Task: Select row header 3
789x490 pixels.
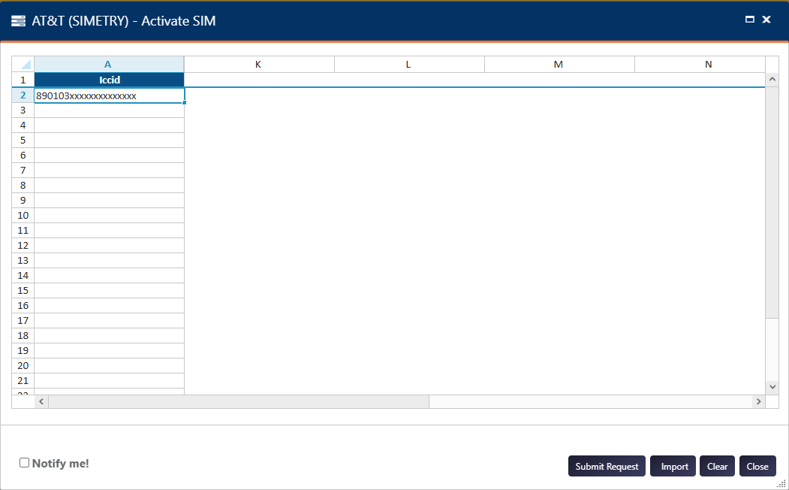Action: pos(23,110)
